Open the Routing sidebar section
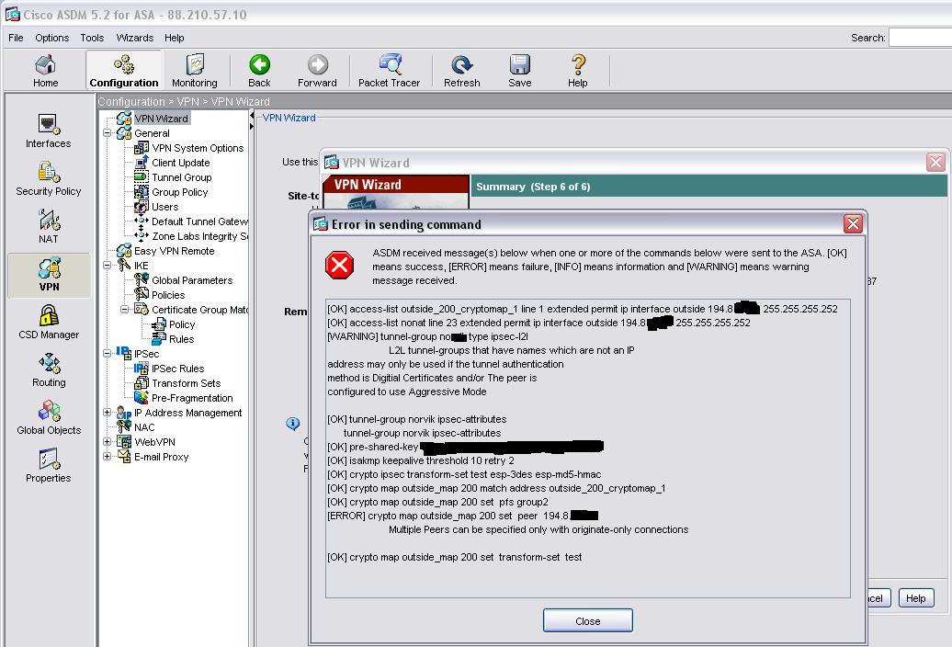 [x=49, y=370]
